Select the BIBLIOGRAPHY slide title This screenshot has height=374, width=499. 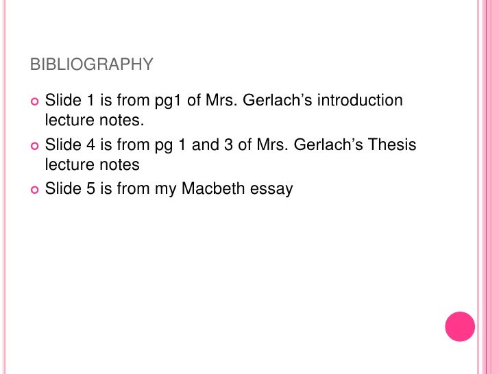coord(92,65)
